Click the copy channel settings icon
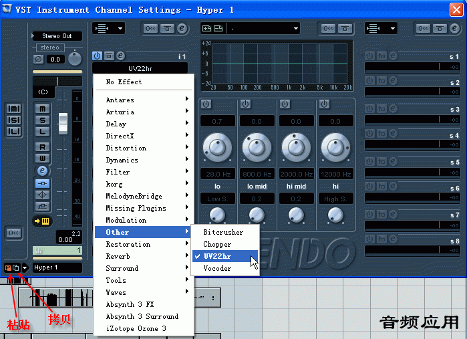 16,267
